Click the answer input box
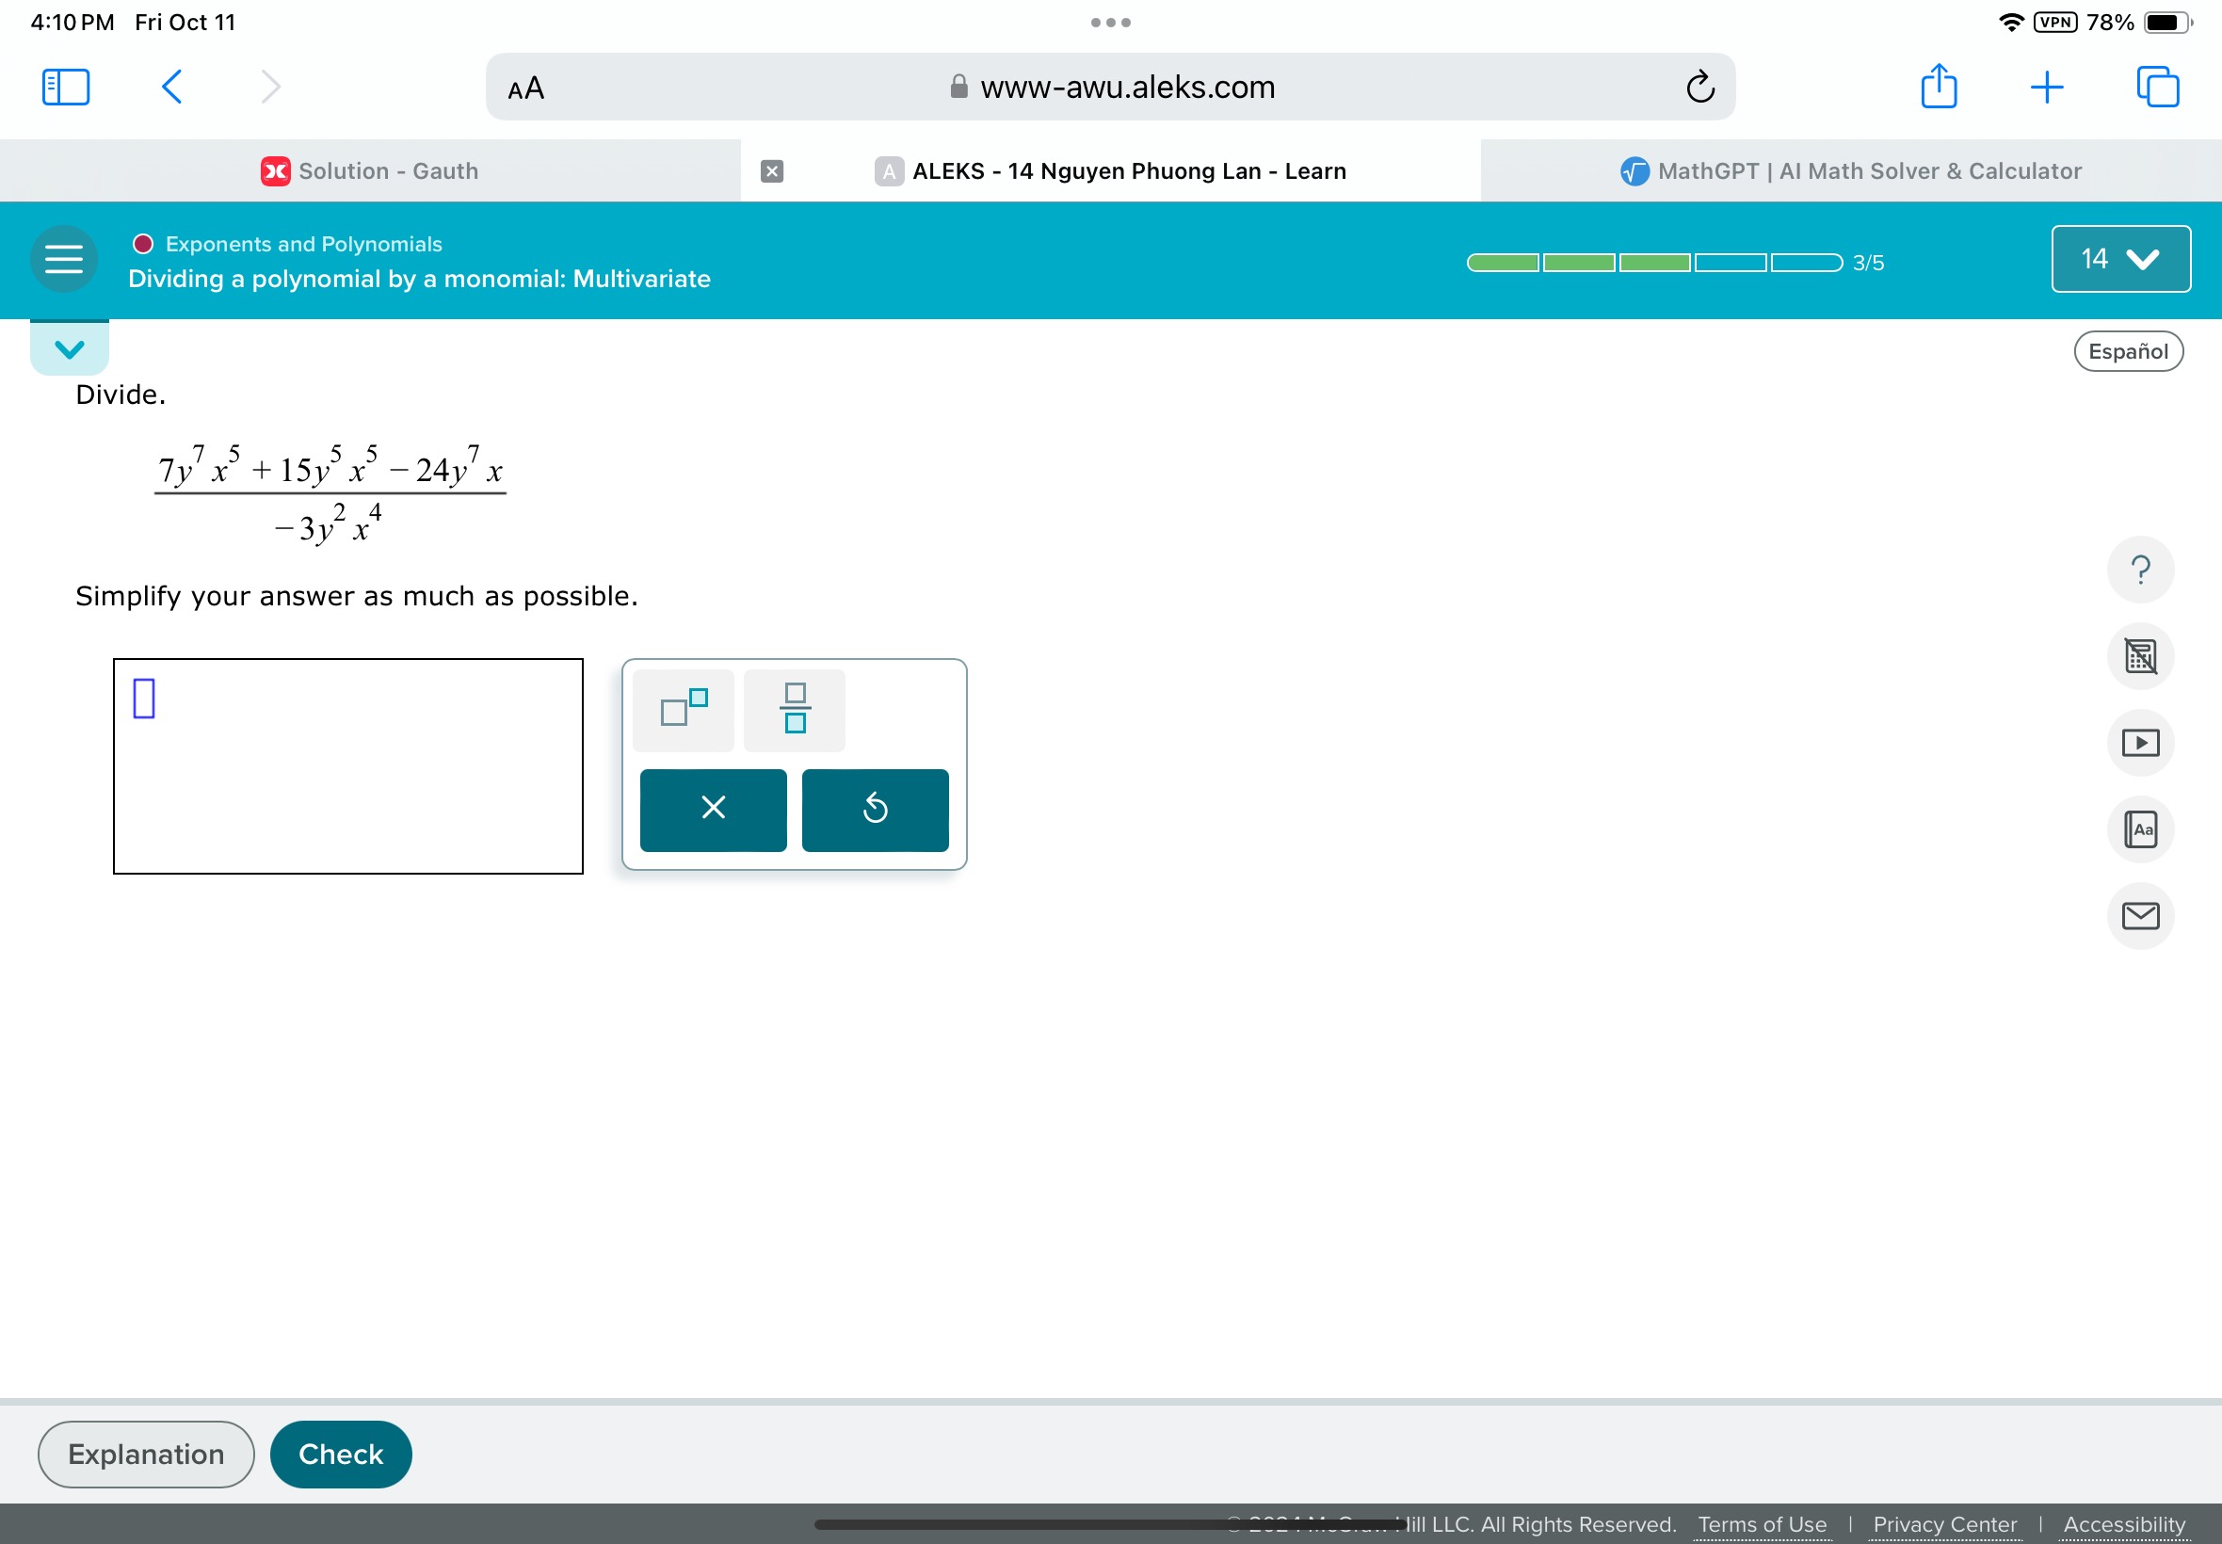2222x1544 pixels. [348, 766]
